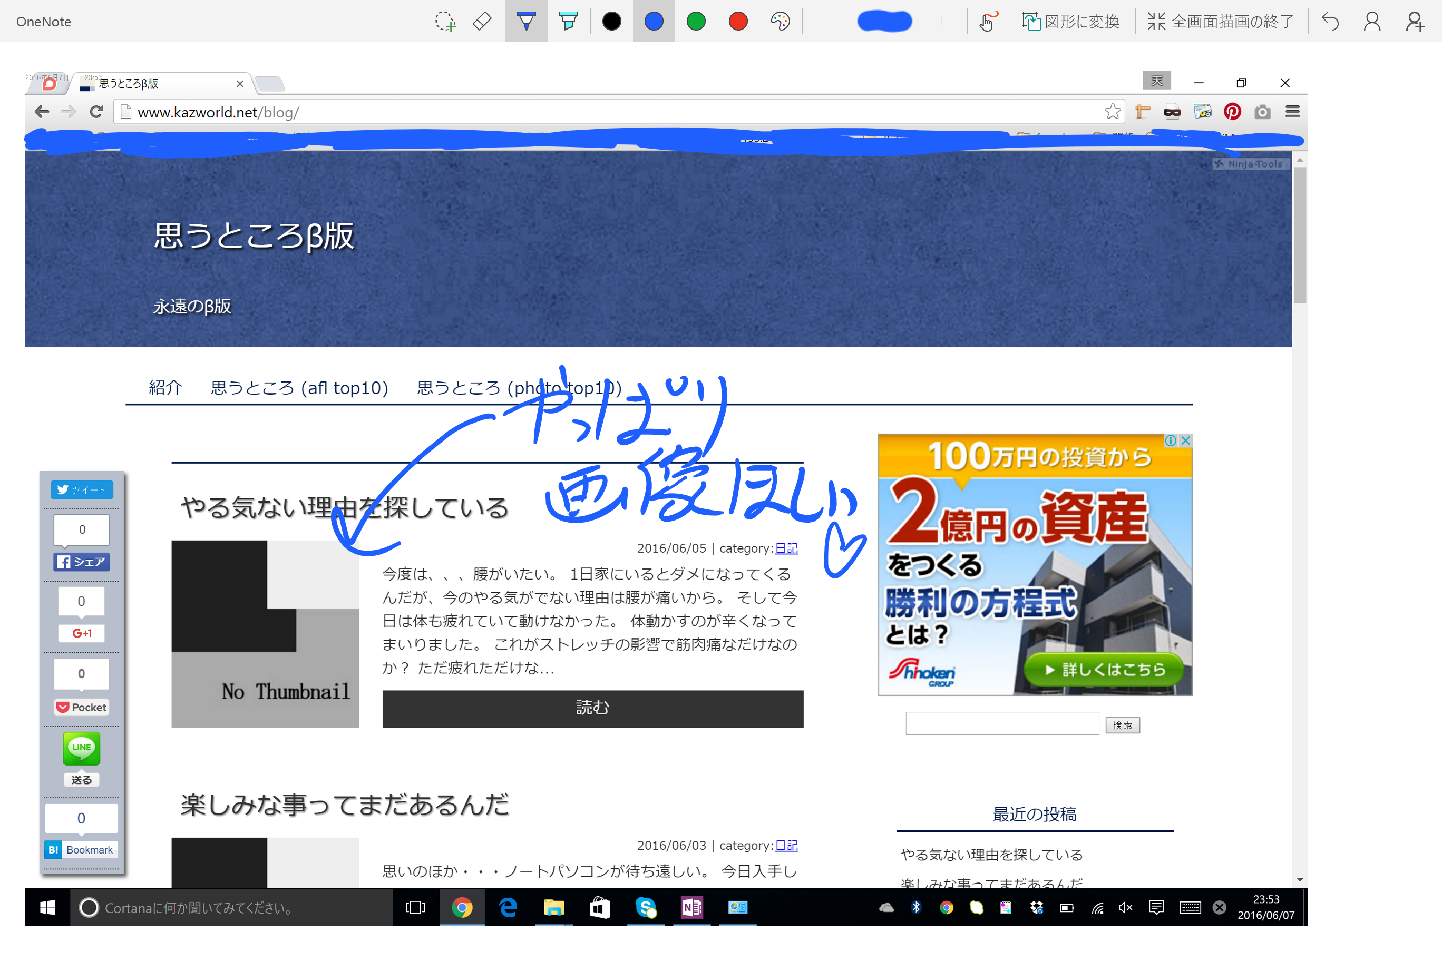Click 図形に変換 convert to shape

coord(1070,22)
